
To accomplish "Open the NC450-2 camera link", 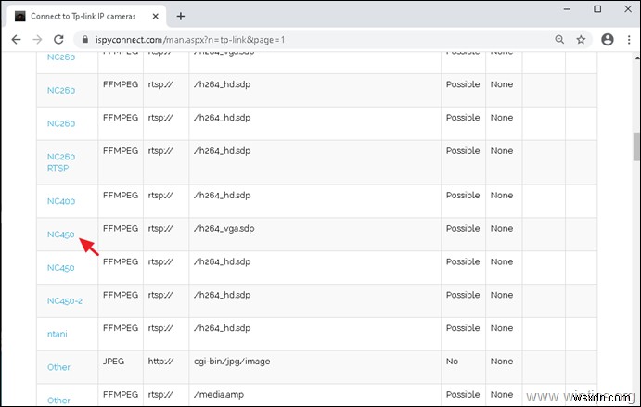I will (x=64, y=301).
